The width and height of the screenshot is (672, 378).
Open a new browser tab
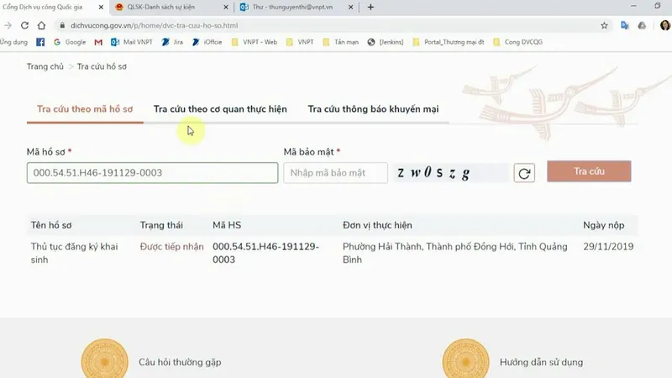click(370, 8)
